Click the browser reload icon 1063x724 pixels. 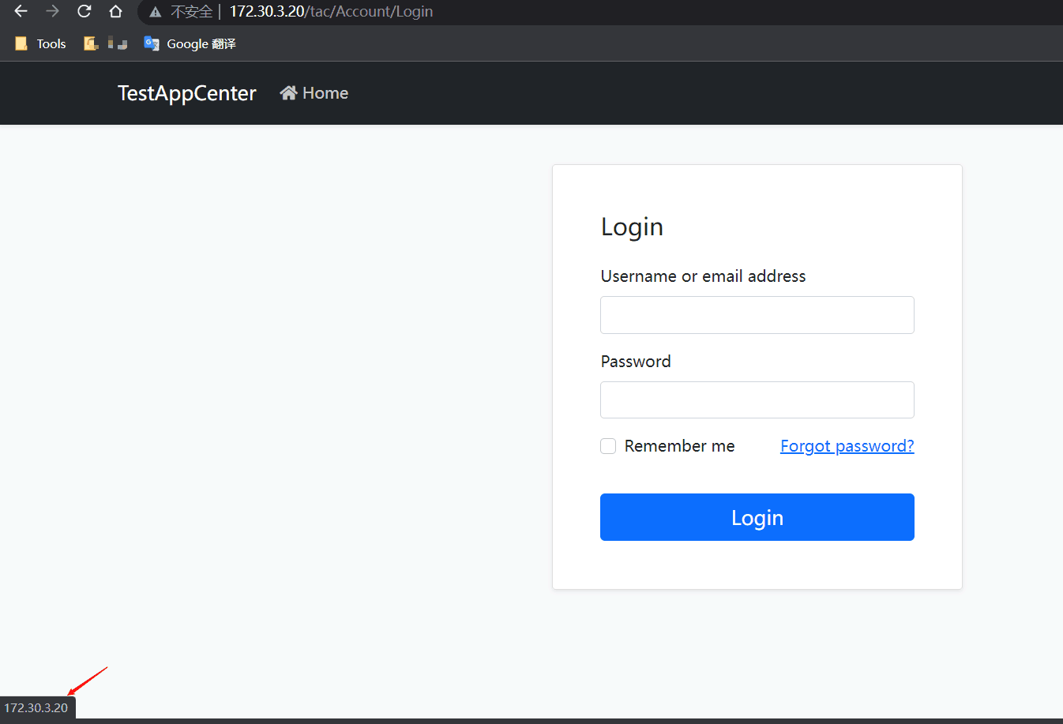84,12
